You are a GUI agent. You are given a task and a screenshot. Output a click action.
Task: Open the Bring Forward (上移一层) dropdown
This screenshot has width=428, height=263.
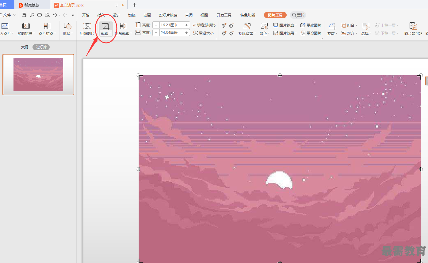(398, 25)
